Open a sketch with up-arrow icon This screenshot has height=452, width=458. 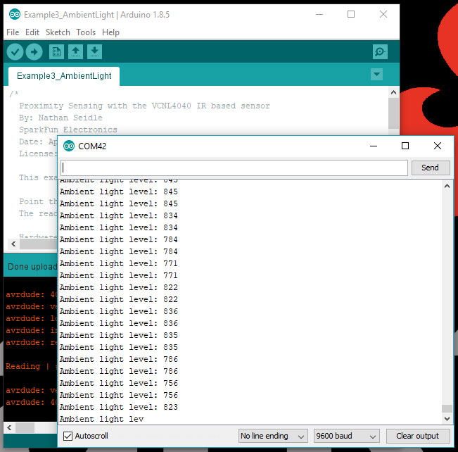(x=75, y=52)
